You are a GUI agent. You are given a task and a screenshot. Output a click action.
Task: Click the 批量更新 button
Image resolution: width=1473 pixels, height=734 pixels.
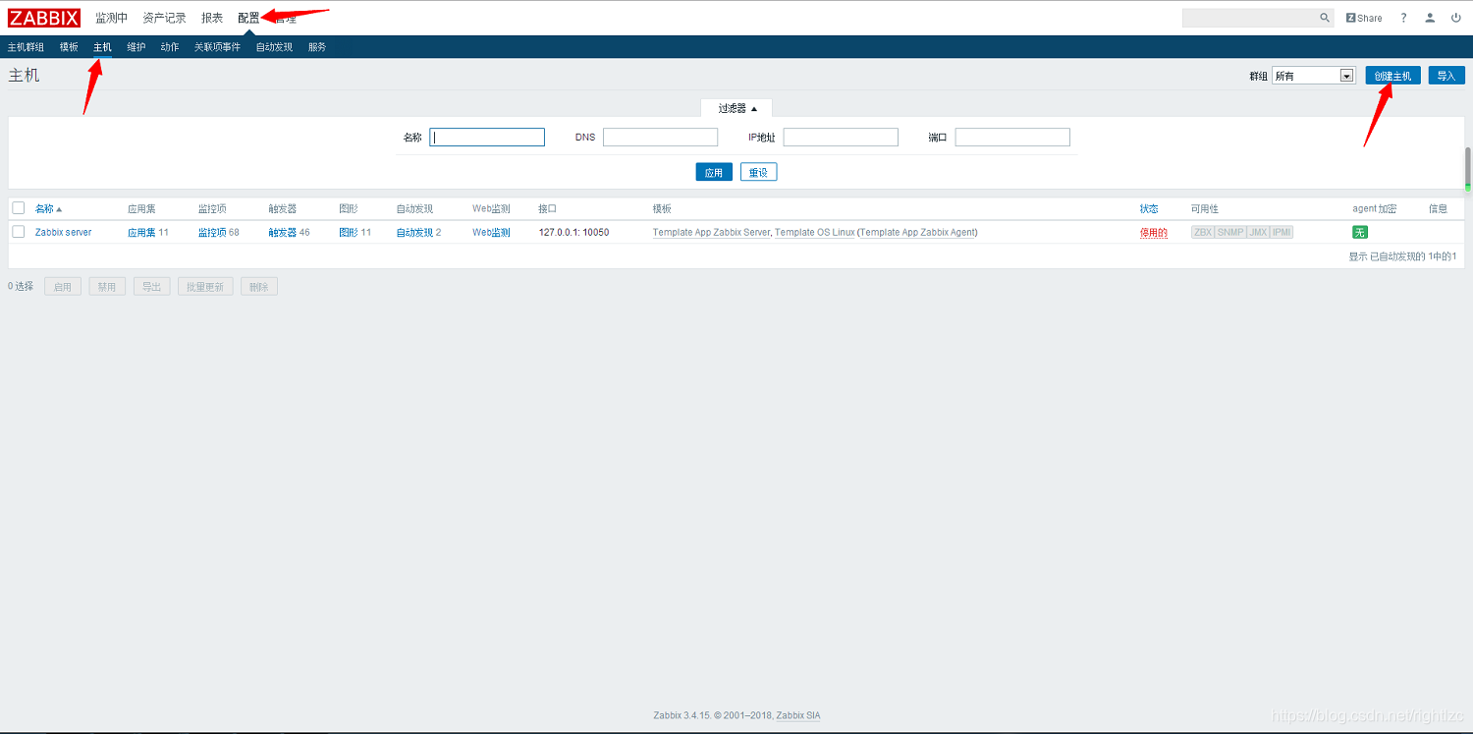coord(205,287)
